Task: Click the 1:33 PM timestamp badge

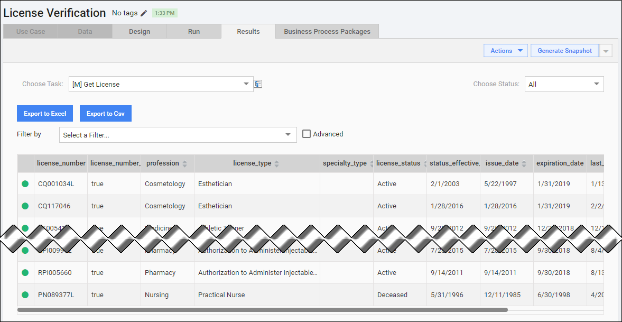Action: pos(165,13)
